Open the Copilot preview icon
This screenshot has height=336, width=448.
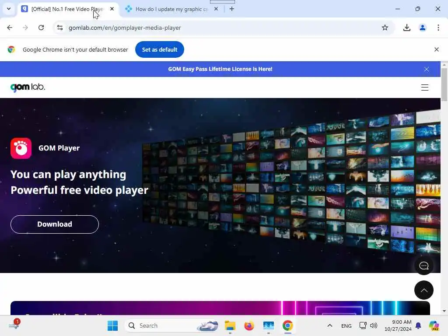pos(434,325)
